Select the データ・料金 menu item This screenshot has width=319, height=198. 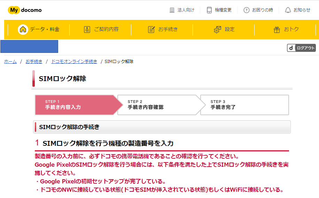point(39,30)
